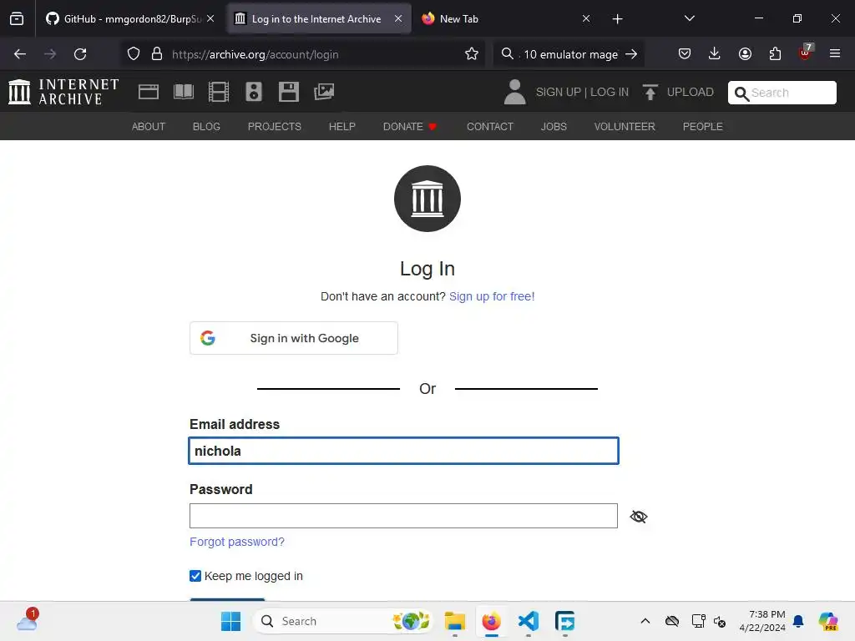Click the padlock site information icon
Image resolution: width=855 pixels, height=641 pixels.
[157, 54]
